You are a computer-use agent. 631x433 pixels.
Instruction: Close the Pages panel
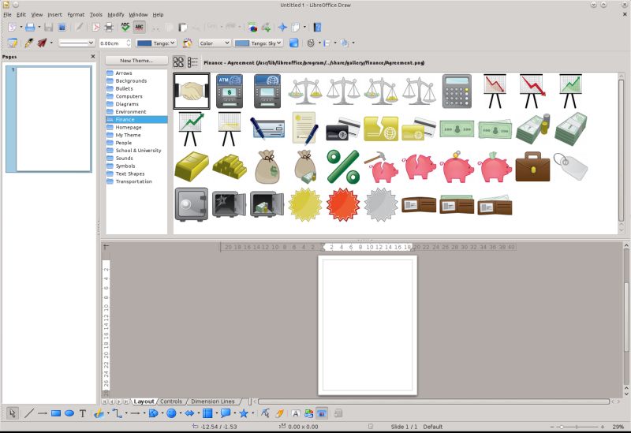93,57
